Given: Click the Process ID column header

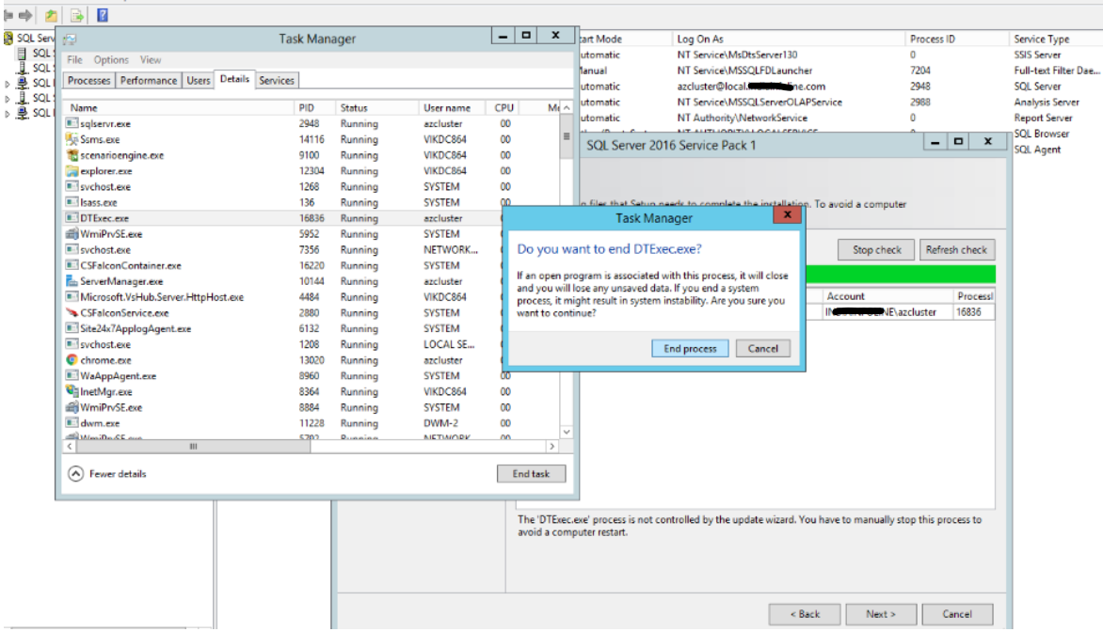Looking at the screenshot, I should [x=957, y=39].
